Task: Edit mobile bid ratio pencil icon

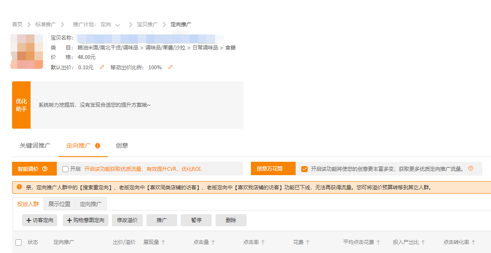Action: pyautogui.click(x=170, y=67)
